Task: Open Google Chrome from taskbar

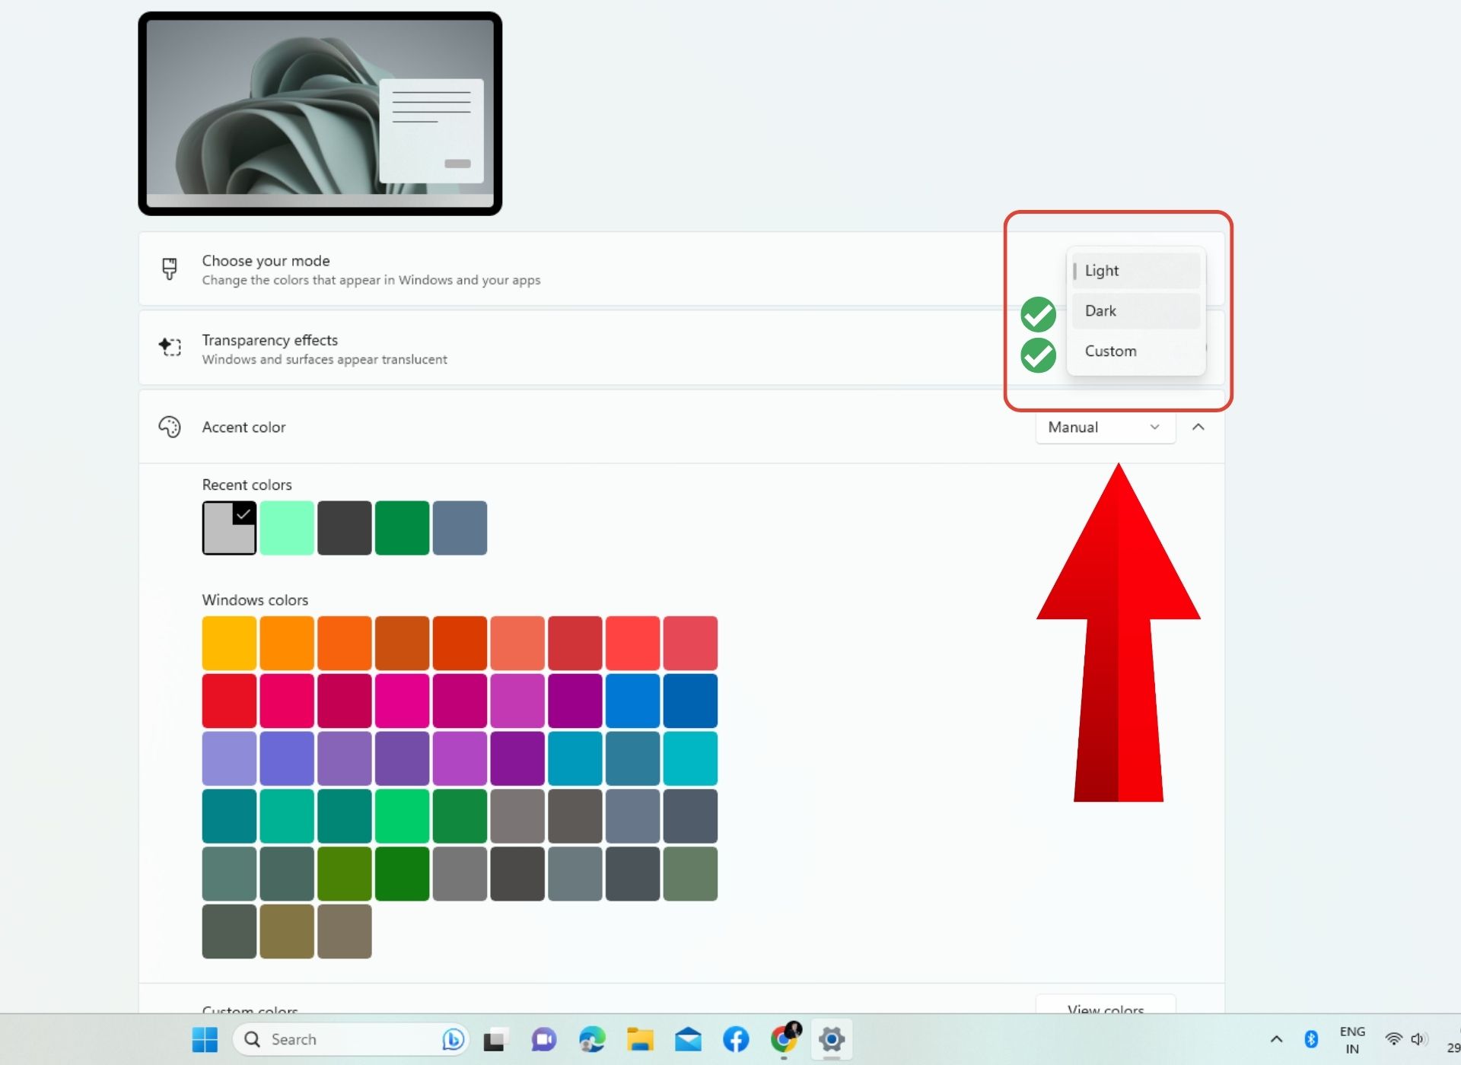Action: tap(785, 1039)
